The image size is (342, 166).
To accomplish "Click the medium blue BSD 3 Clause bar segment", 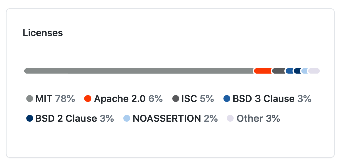I will coord(289,71).
